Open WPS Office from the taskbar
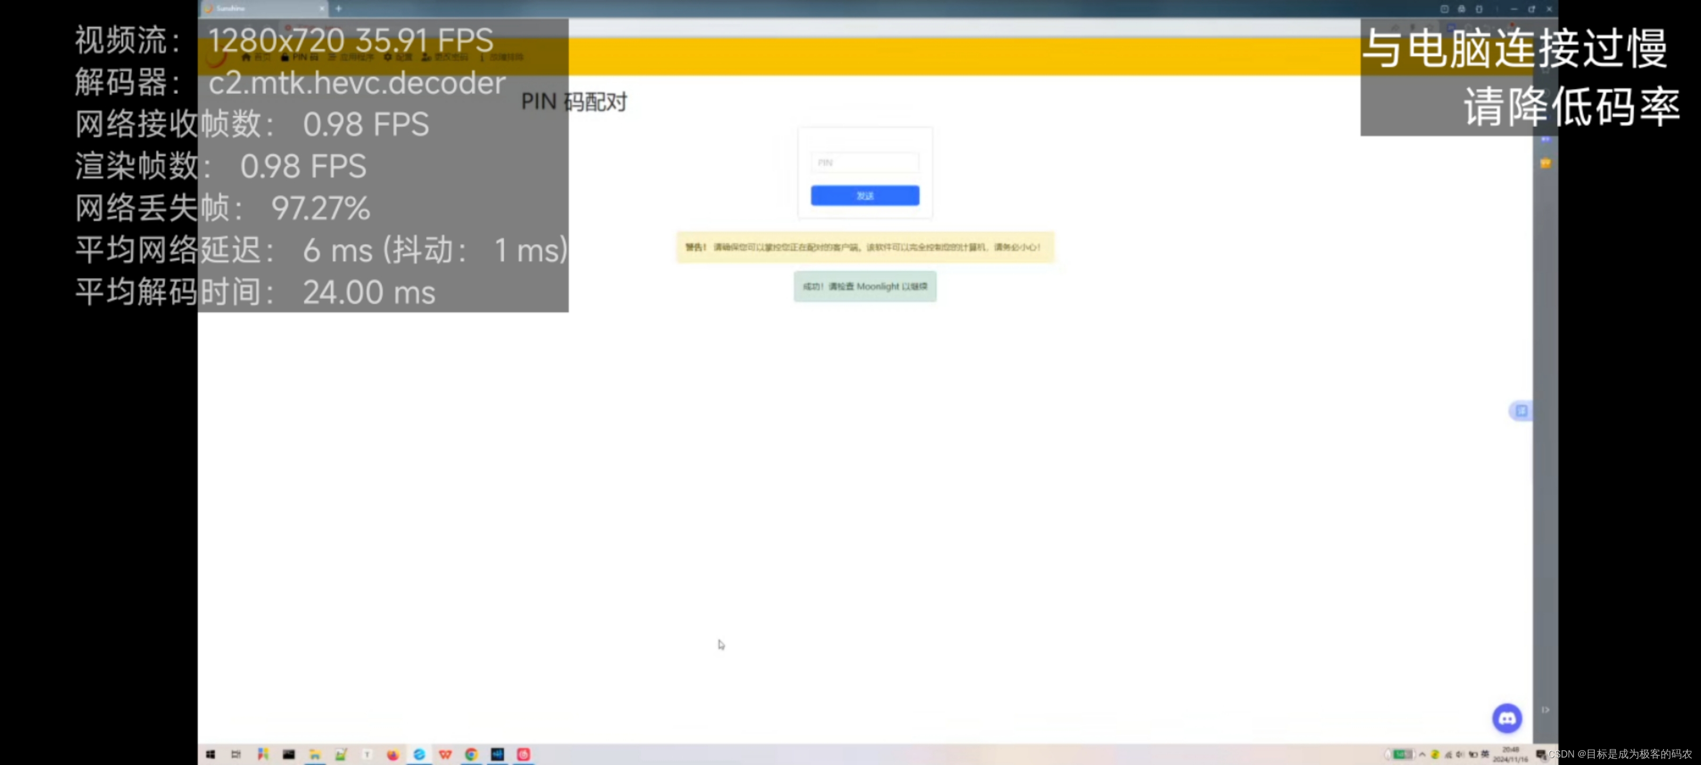The height and width of the screenshot is (765, 1701). tap(445, 754)
